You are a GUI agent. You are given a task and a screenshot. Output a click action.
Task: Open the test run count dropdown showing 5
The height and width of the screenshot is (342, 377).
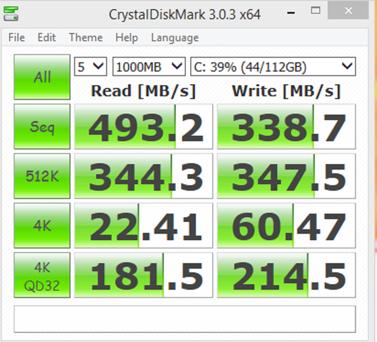coord(91,66)
